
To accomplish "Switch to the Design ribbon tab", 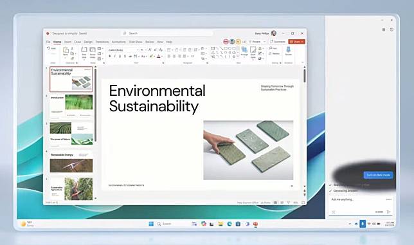I will click(88, 42).
